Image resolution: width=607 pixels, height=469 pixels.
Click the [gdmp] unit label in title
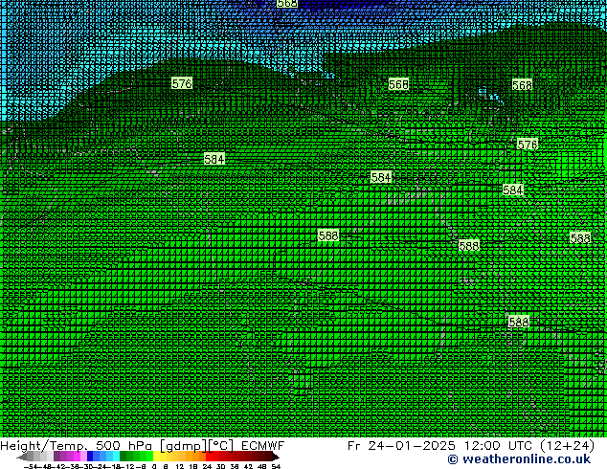[x=184, y=446]
